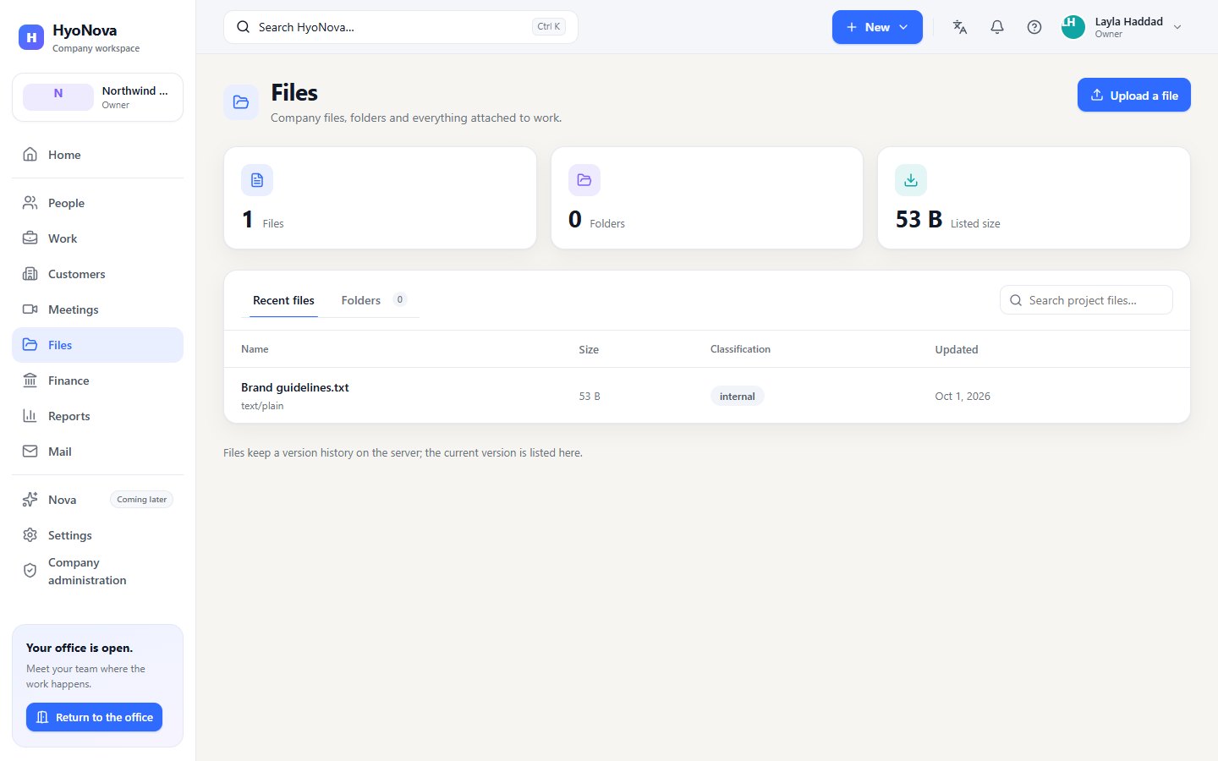1218x761 pixels.
Task: Click the download icon in Listed size card
Action: tap(911, 180)
